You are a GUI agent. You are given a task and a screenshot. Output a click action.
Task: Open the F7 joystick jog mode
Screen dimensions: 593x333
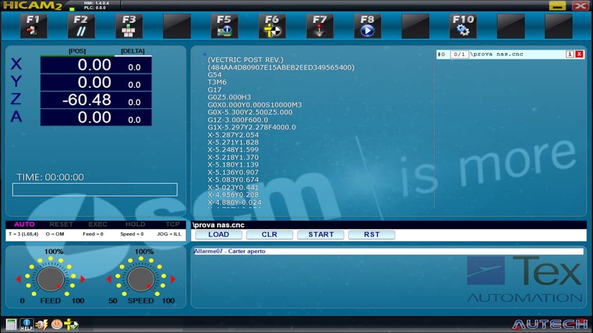point(320,26)
